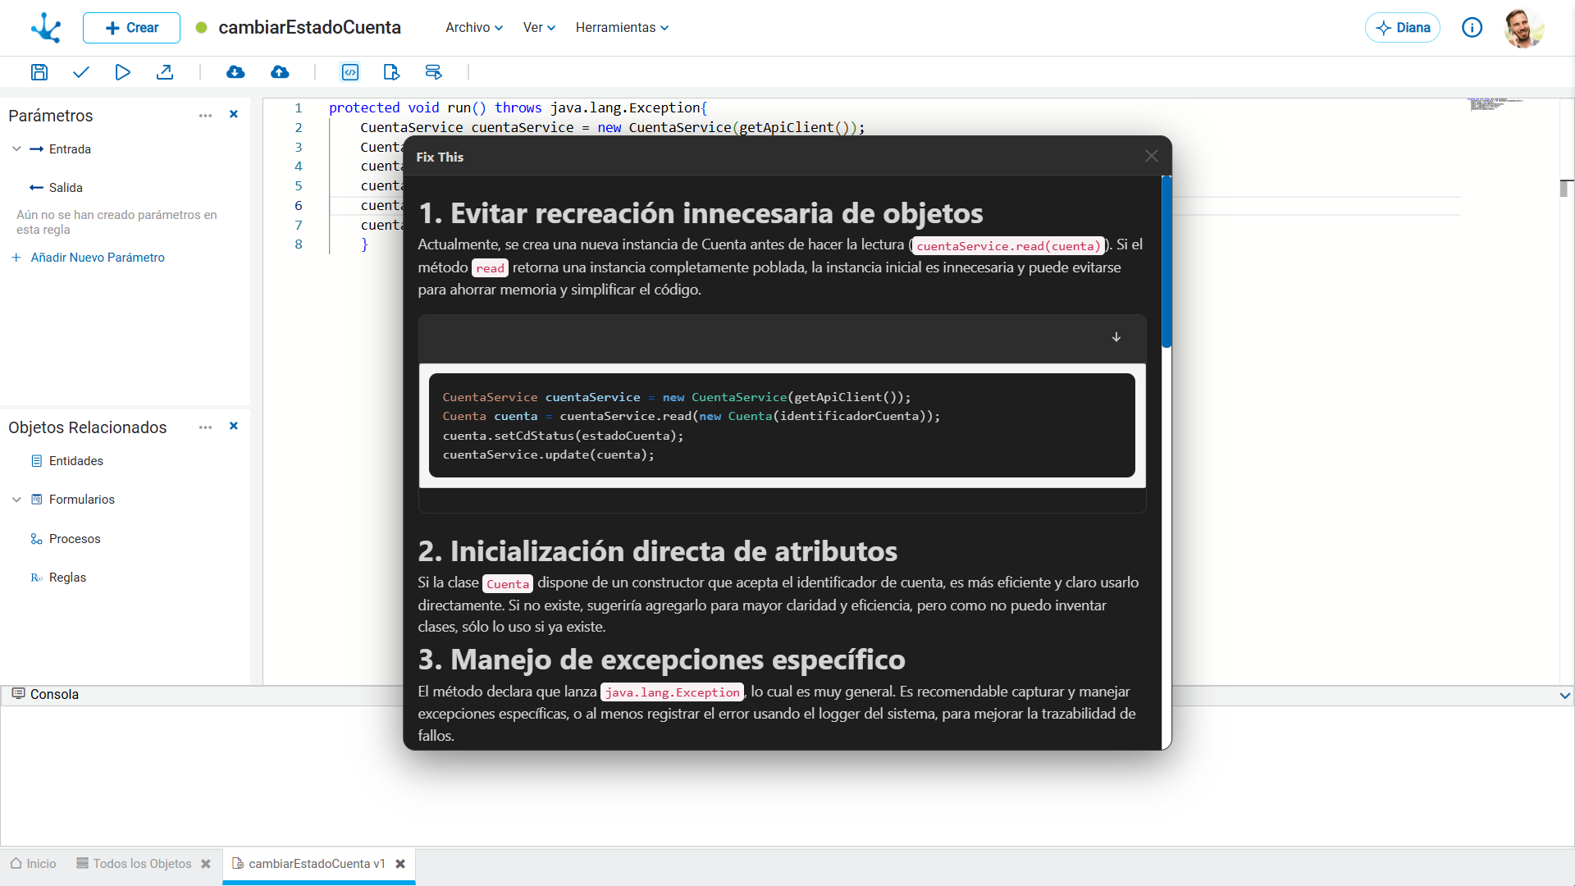The image size is (1575, 886).
Task: Open the Reglas item in Objetos Relacionados
Action: (69, 578)
